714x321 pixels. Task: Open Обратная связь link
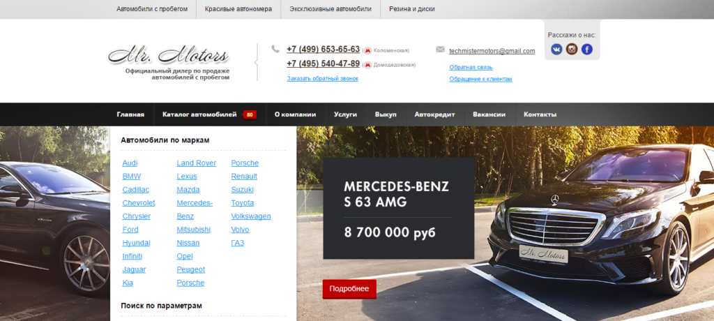pyautogui.click(x=471, y=67)
